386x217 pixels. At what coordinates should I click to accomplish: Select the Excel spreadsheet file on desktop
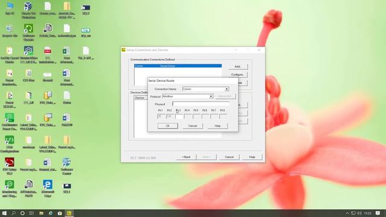pos(66,55)
